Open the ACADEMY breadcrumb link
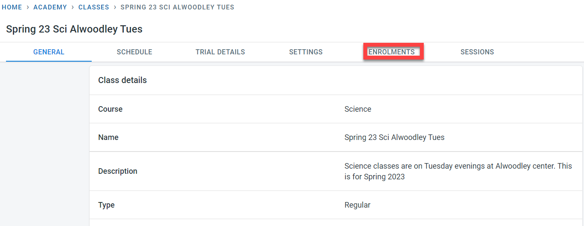This screenshot has width=584, height=226. [50, 7]
